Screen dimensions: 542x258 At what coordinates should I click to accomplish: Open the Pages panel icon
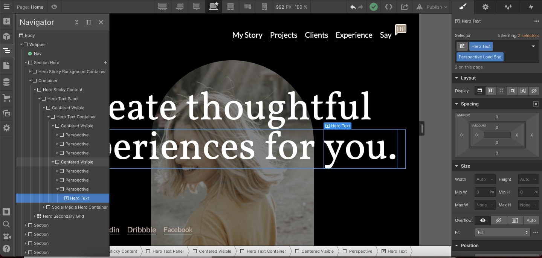6,66
